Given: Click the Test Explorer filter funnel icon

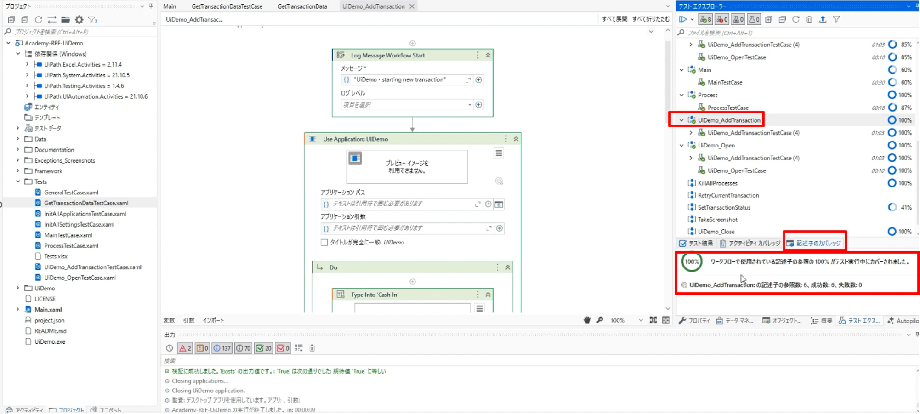Looking at the screenshot, I should pyautogui.click(x=836, y=19).
